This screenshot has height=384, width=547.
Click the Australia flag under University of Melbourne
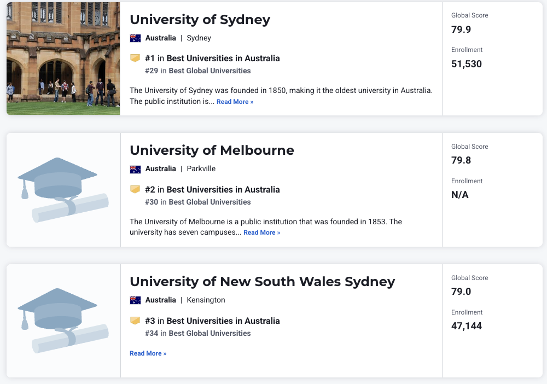pyautogui.click(x=135, y=169)
